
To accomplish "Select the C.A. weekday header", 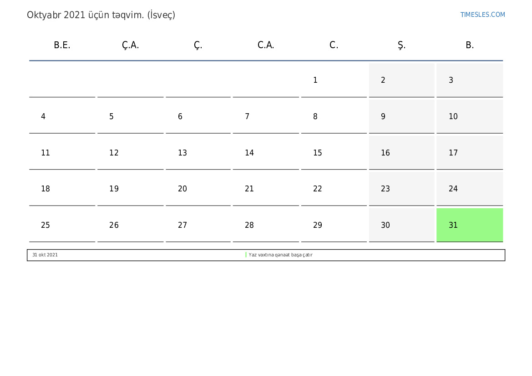I will (x=266, y=45).
